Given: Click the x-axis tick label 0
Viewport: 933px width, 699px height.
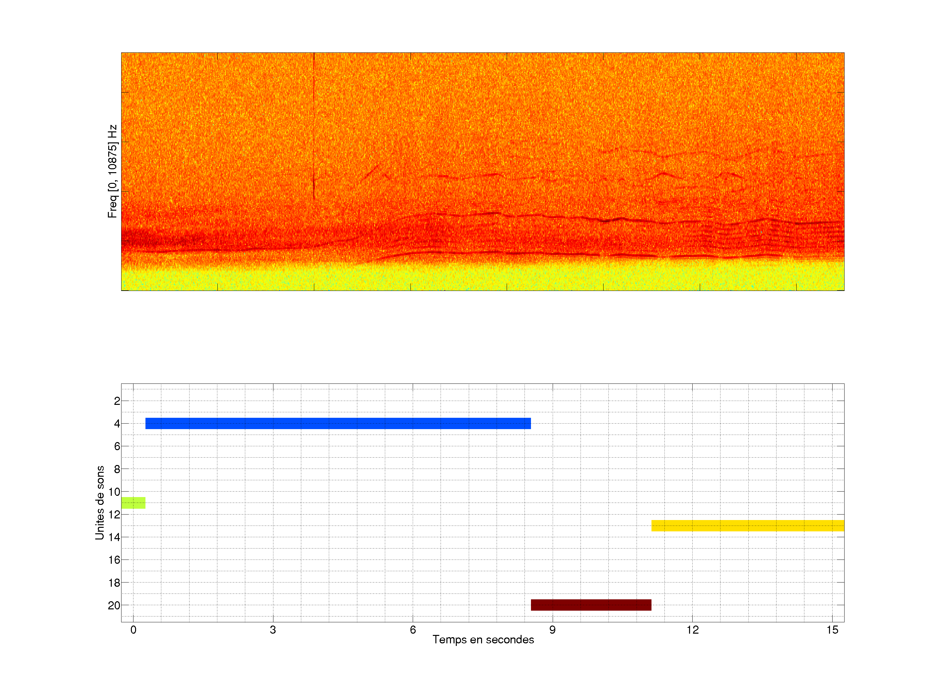Looking at the screenshot, I should pyautogui.click(x=133, y=630).
